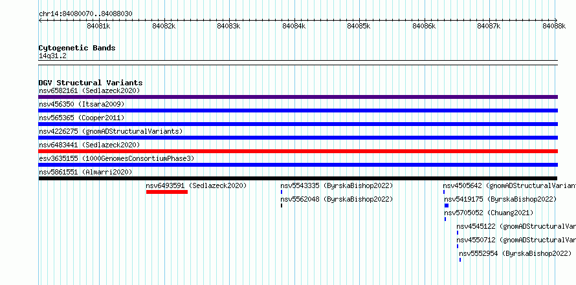Viewport: 576px width, 285px height.
Task: Click the small blue marker under nsv5705052
Action: 445,219
